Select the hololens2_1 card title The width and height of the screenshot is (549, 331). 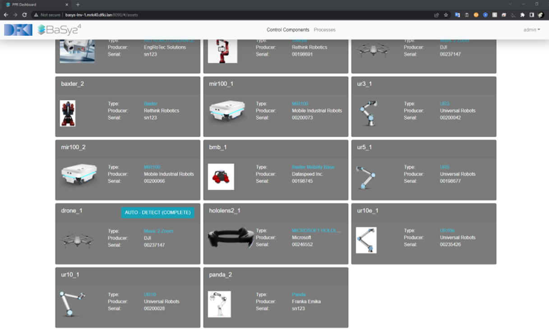225,211
